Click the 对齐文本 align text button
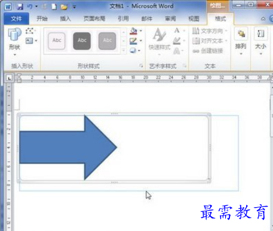 point(210,41)
